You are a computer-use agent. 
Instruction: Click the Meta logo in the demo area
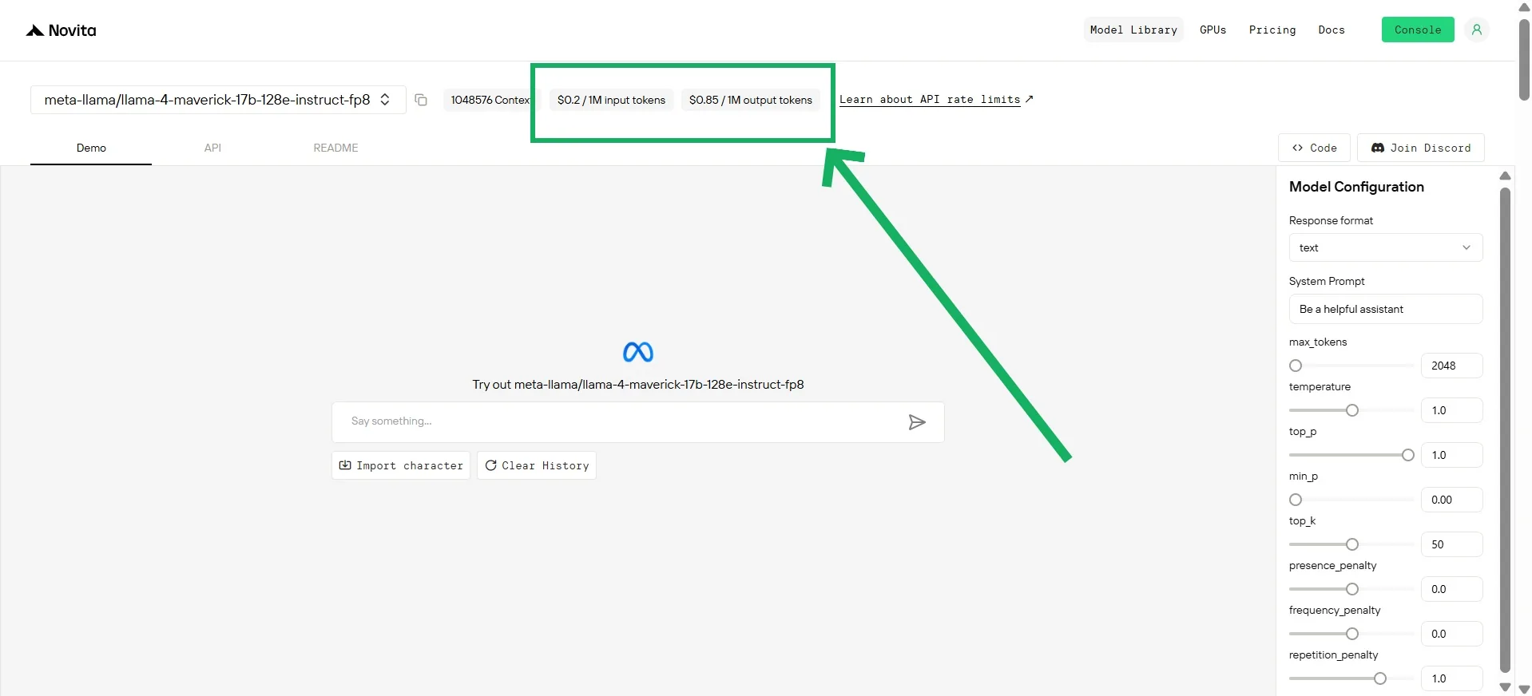pos(638,352)
